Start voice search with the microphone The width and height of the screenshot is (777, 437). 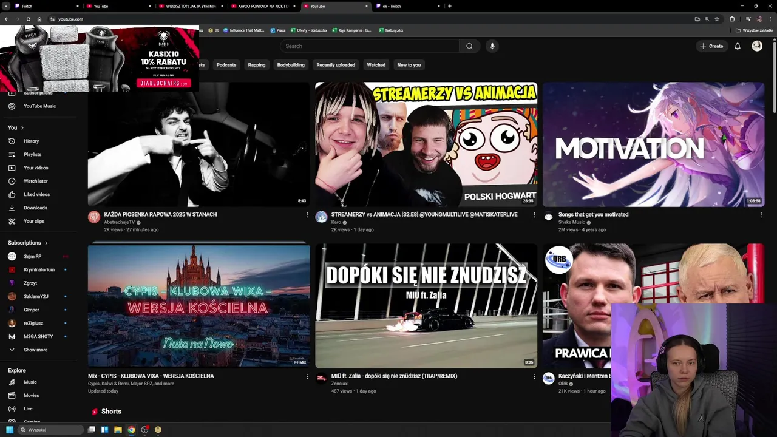click(x=492, y=46)
